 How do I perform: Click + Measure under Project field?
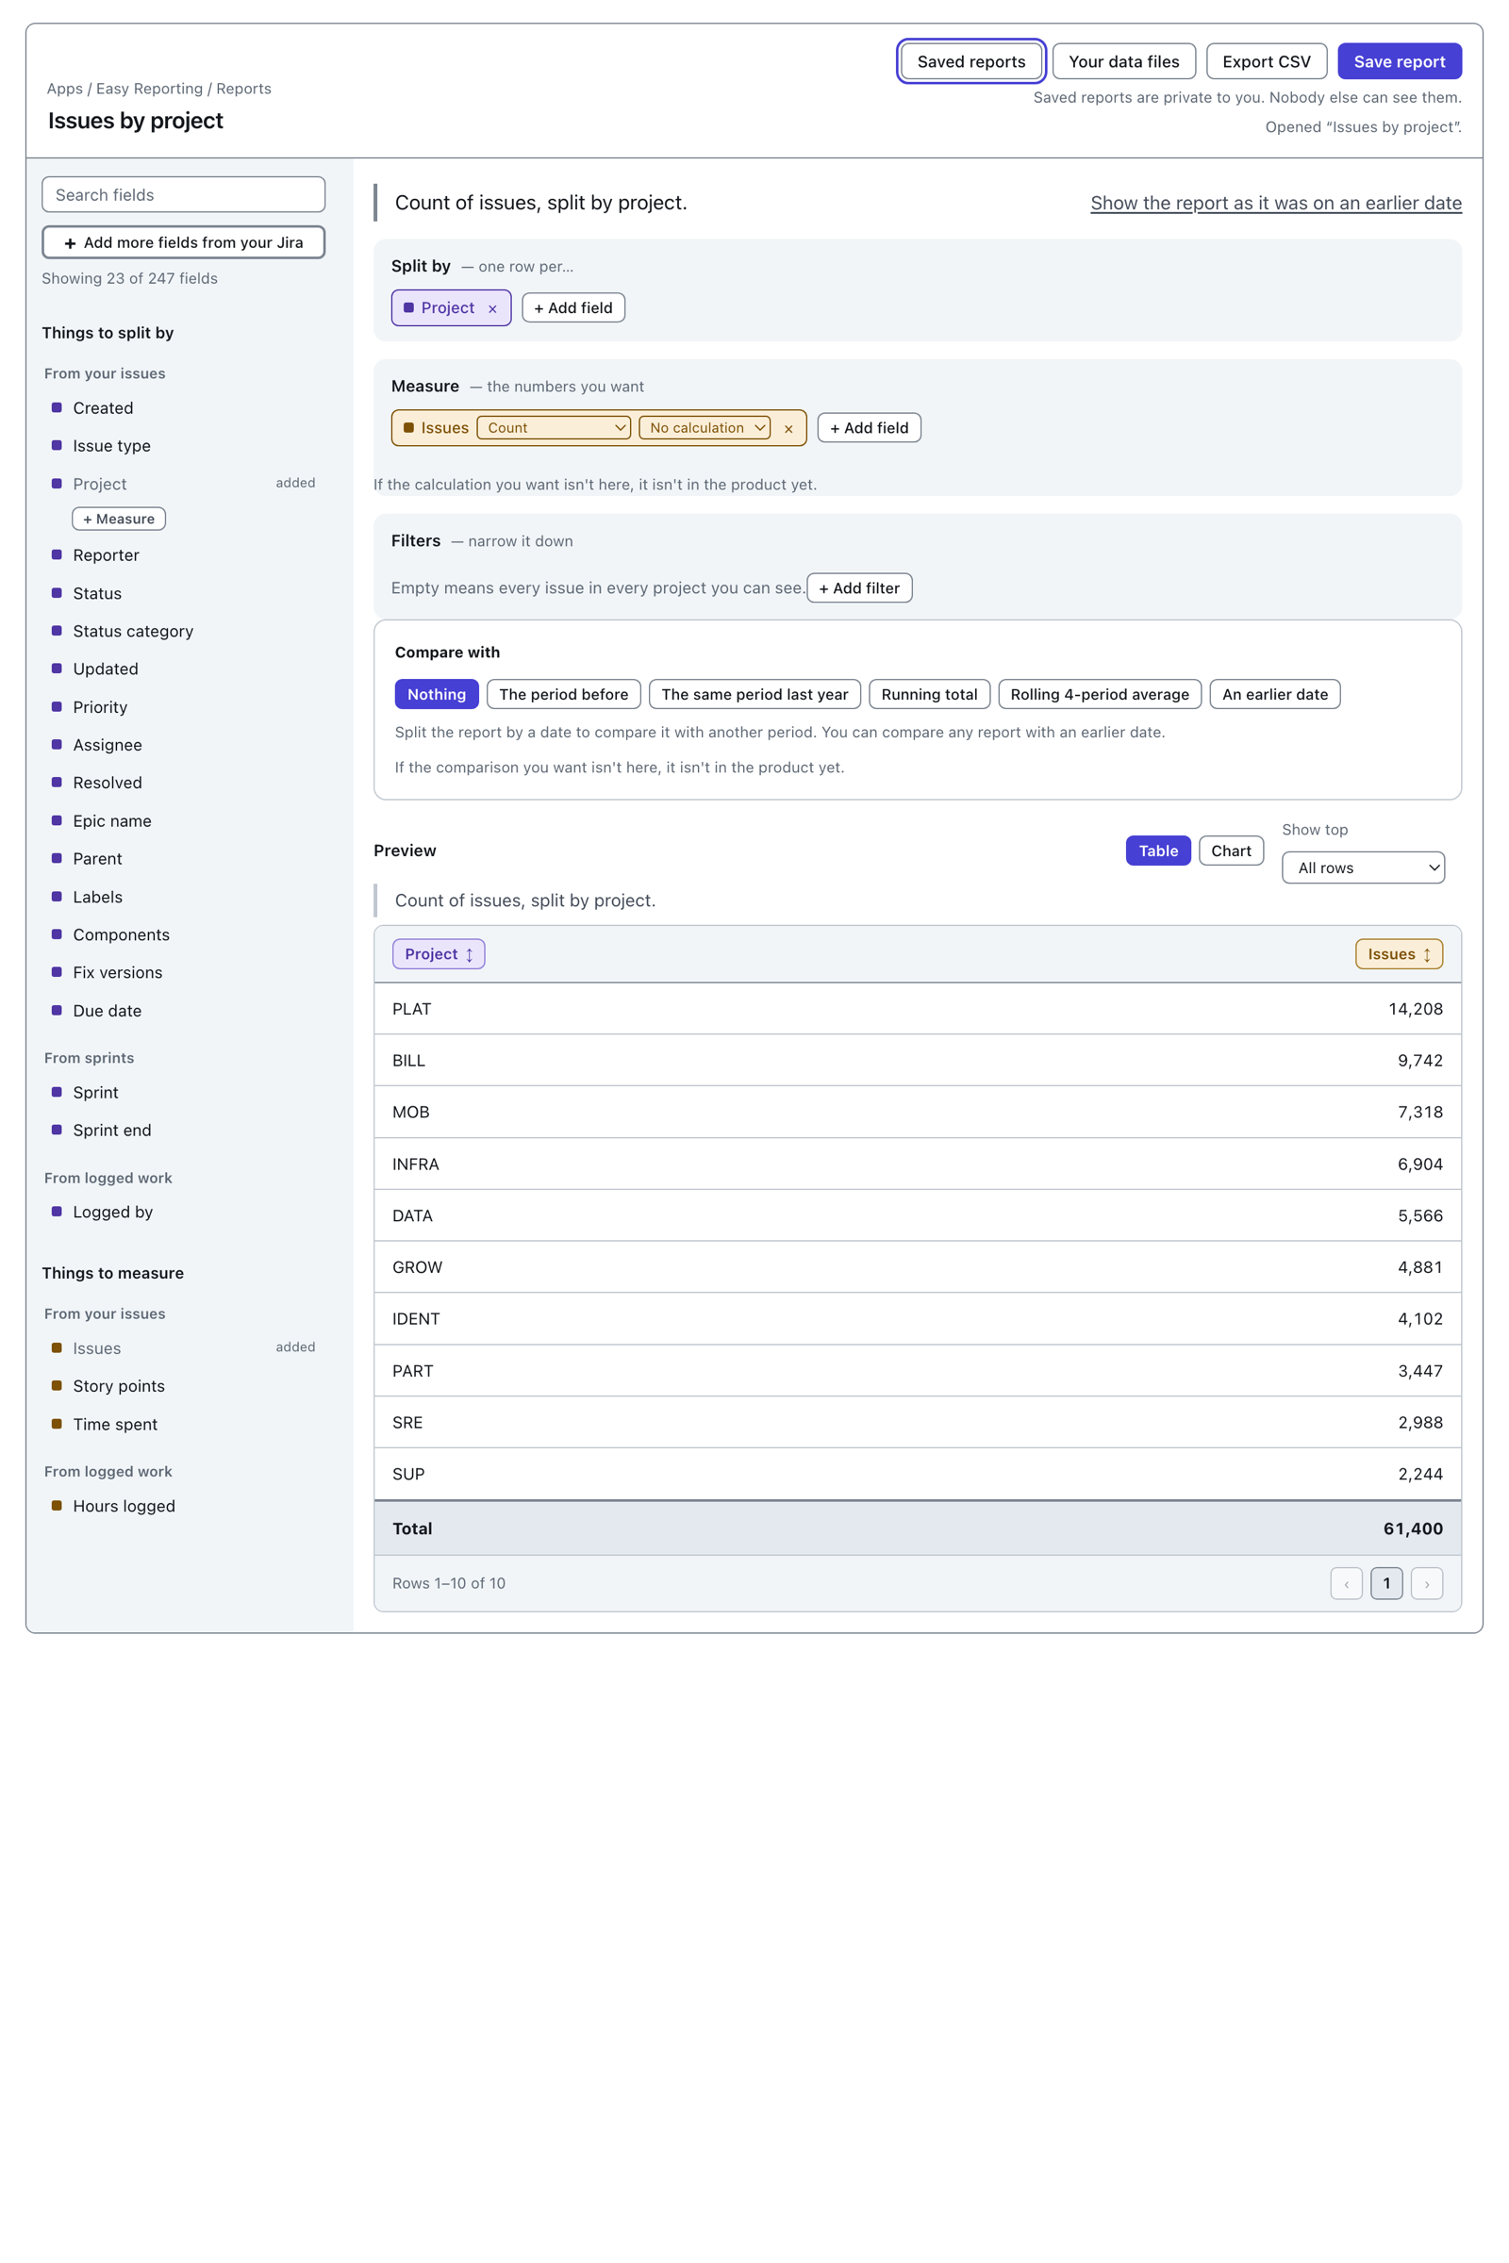119,519
